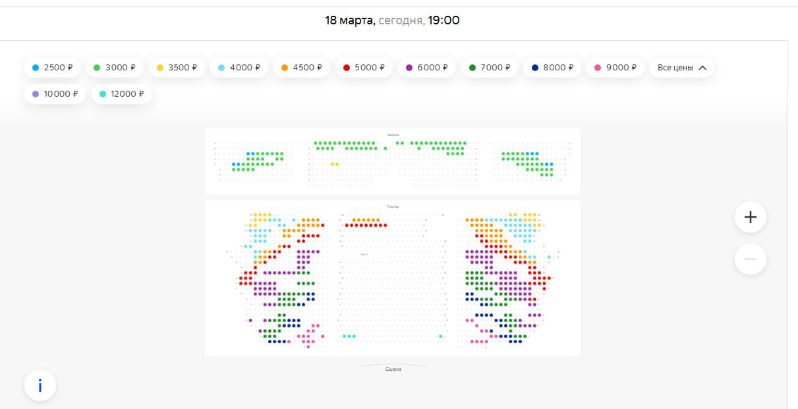Select the 9000 ₽ price chip
Screen dimensions: 798x409
coord(615,68)
